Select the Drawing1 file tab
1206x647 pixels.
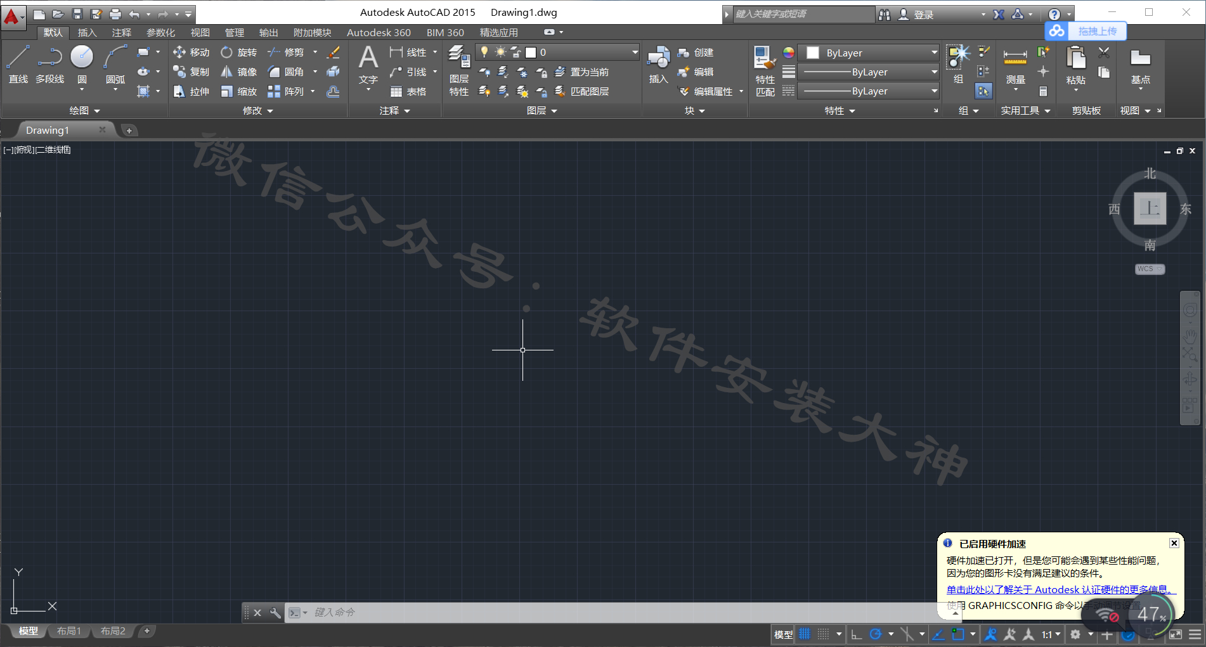48,130
